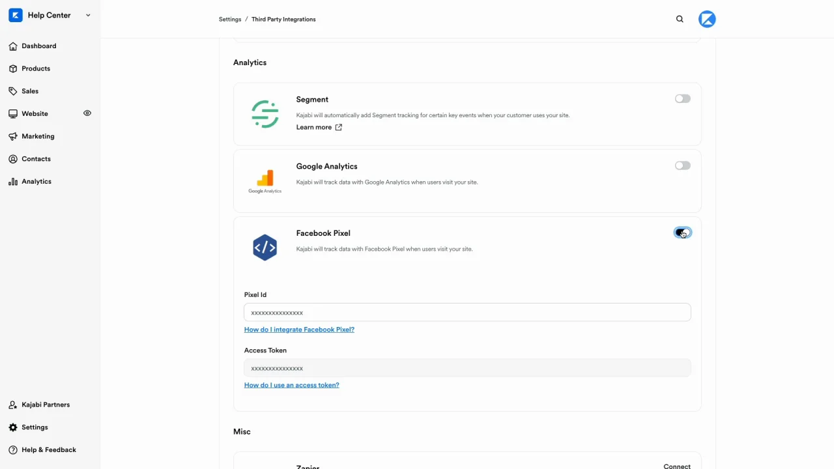Open search with the magnifier icon
Viewport: 834px width, 469px height.
(x=680, y=20)
